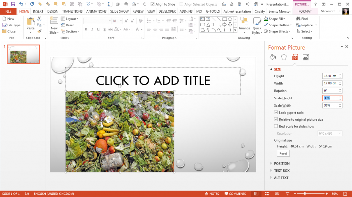This screenshot has width=352, height=197.
Task: Enable Best scale for slide show
Action: 276,126
